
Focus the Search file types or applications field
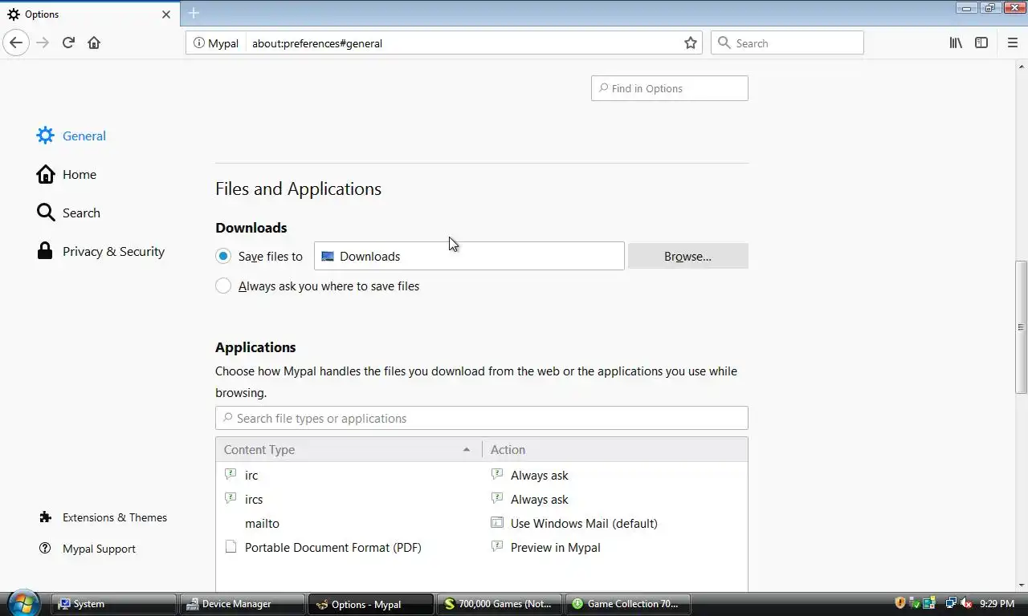pyautogui.click(x=482, y=418)
